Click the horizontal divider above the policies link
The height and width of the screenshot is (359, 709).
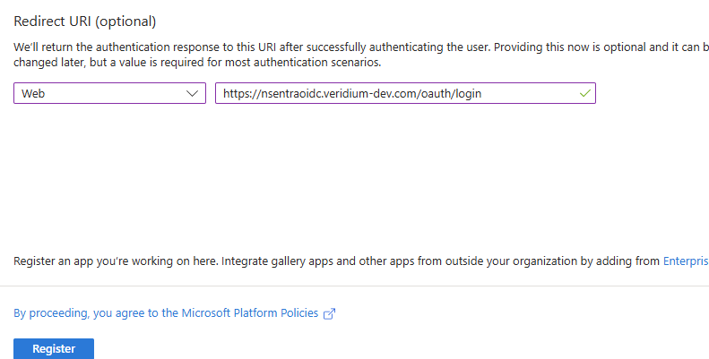[354, 286]
